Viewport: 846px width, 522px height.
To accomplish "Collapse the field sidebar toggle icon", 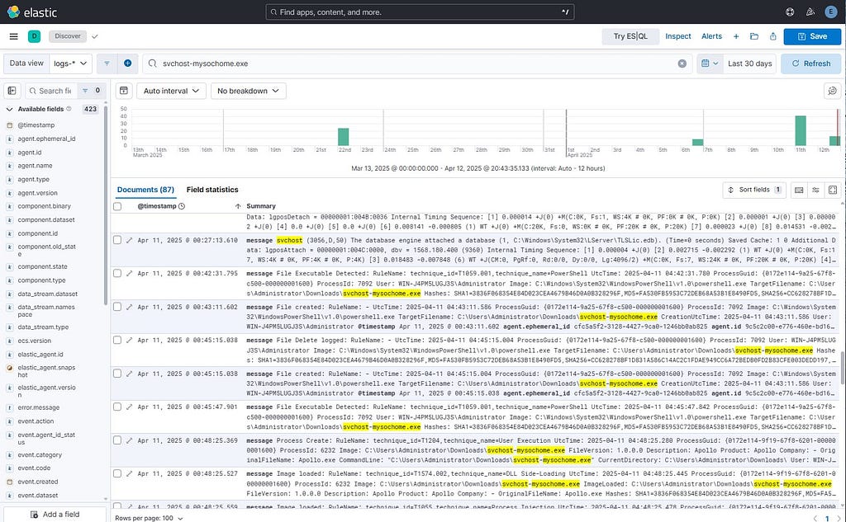I will tap(12, 91).
